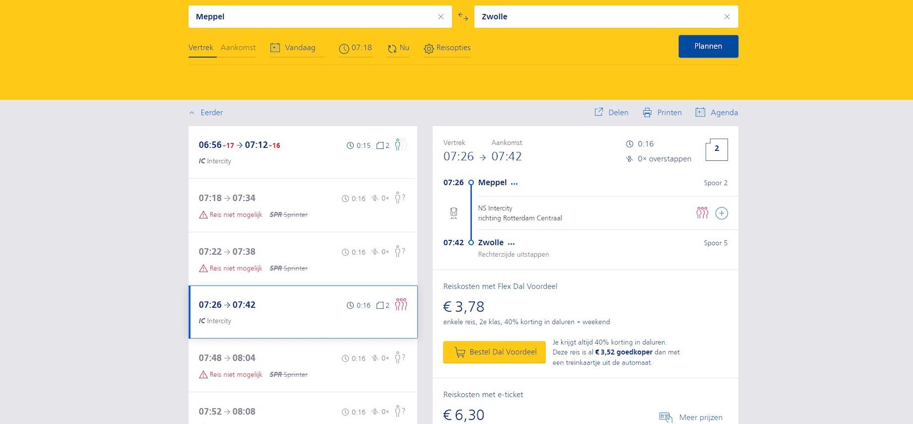The width and height of the screenshot is (913, 424).
Task: Show crowdedness info for NS Intercity
Action: coord(702,213)
